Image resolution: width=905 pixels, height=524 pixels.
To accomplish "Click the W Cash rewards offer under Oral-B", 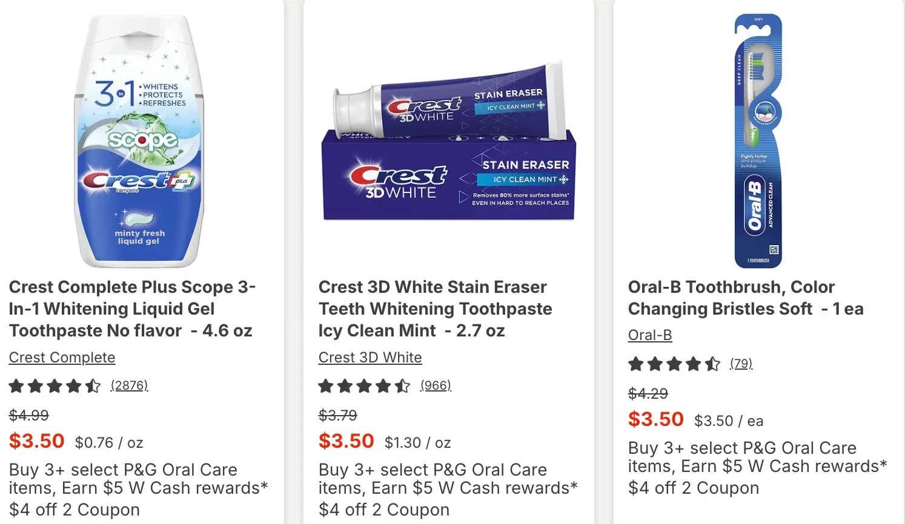I will (x=757, y=457).
